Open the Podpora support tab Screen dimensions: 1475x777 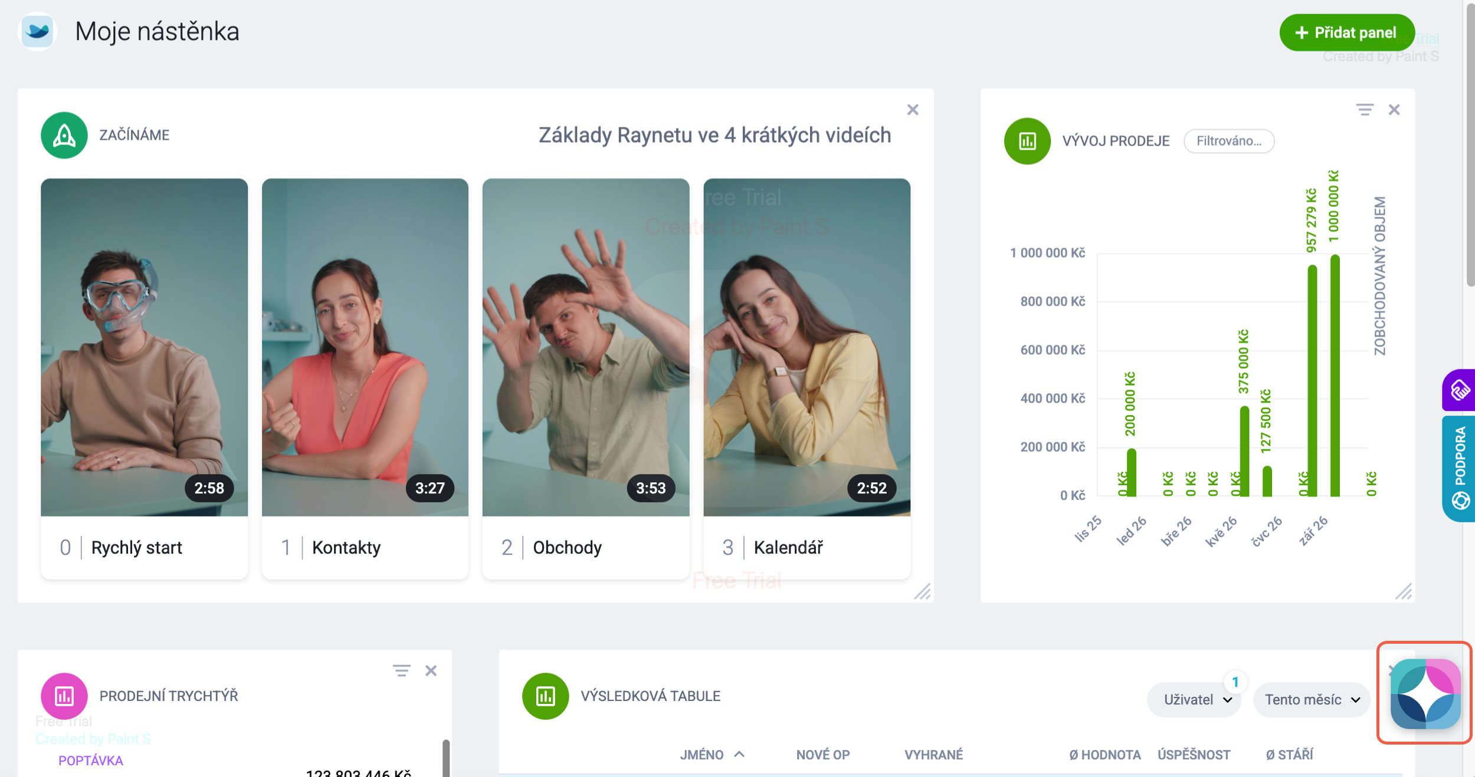(1459, 469)
